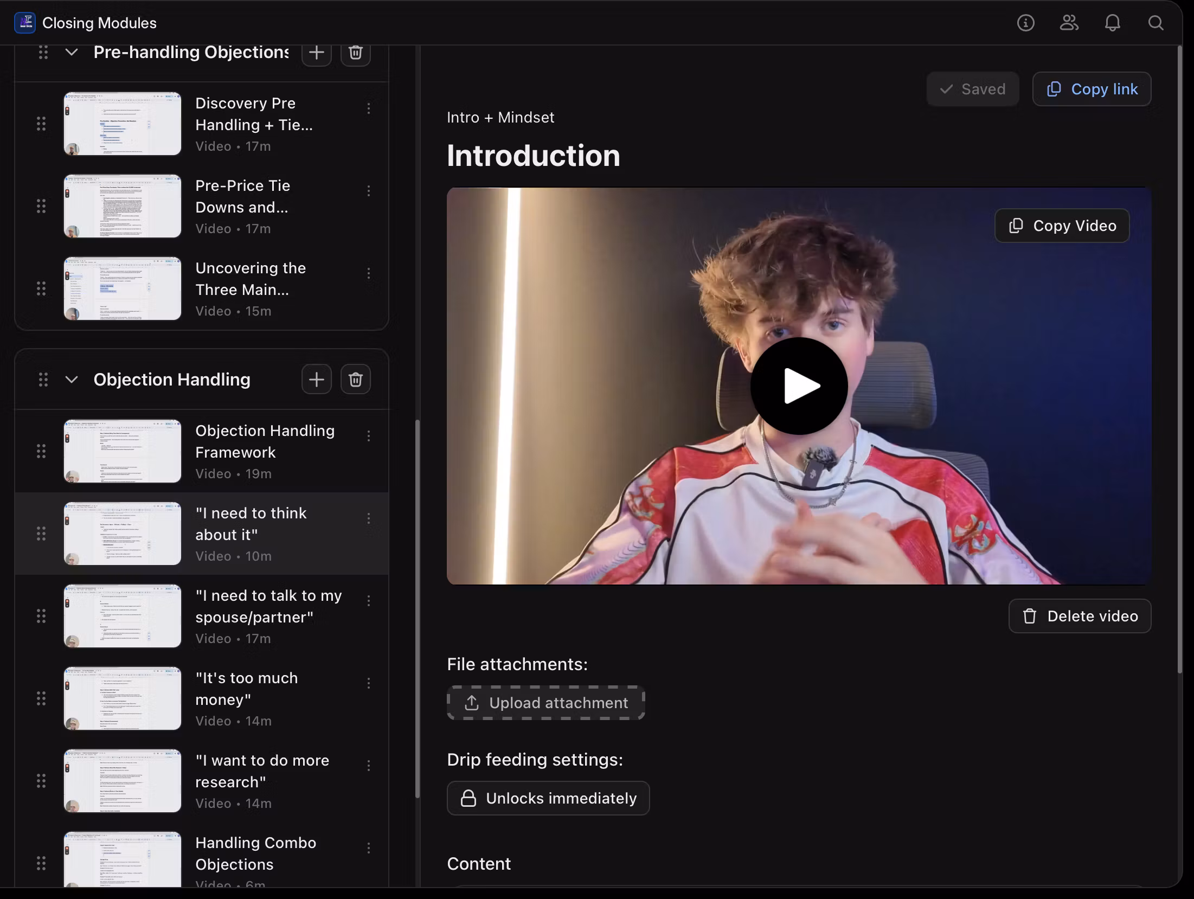This screenshot has width=1194, height=899.
Task: Collapse the Objection Handling section
Action: 72,380
